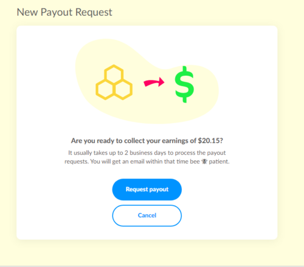
Task: Click the 2 business days processing description
Action: coord(147,157)
